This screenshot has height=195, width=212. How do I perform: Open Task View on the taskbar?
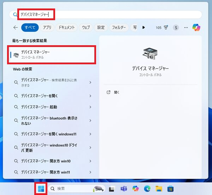[112, 189]
